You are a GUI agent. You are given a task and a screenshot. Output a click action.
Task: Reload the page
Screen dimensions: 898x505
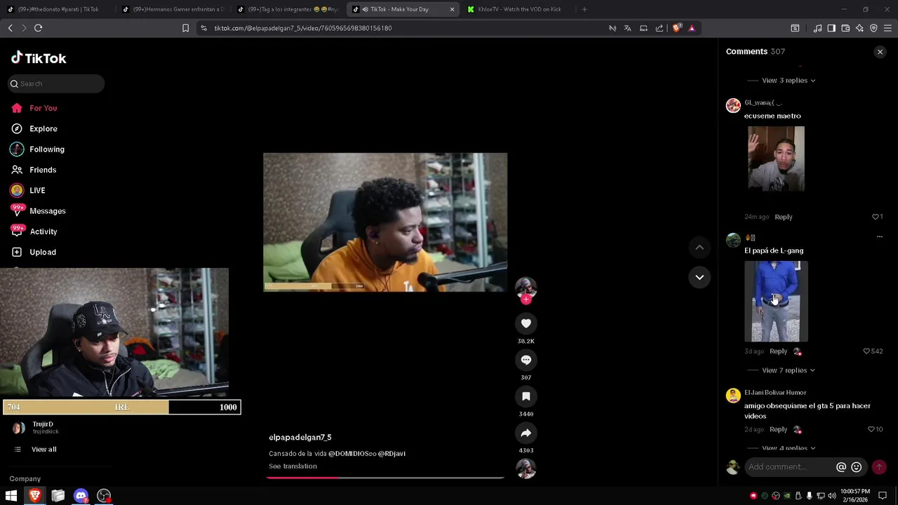tap(38, 28)
